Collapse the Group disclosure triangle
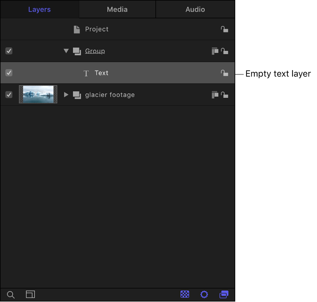Viewport: 317px width, 302px height. point(66,51)
